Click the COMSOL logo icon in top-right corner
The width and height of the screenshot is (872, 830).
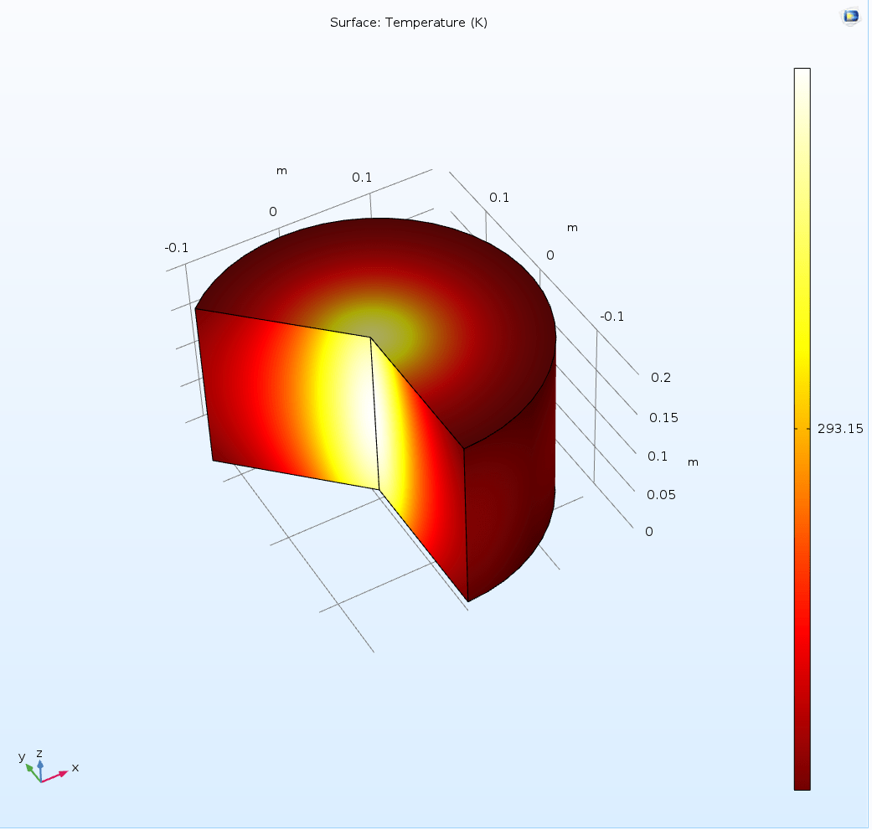[x=849, y=15]
